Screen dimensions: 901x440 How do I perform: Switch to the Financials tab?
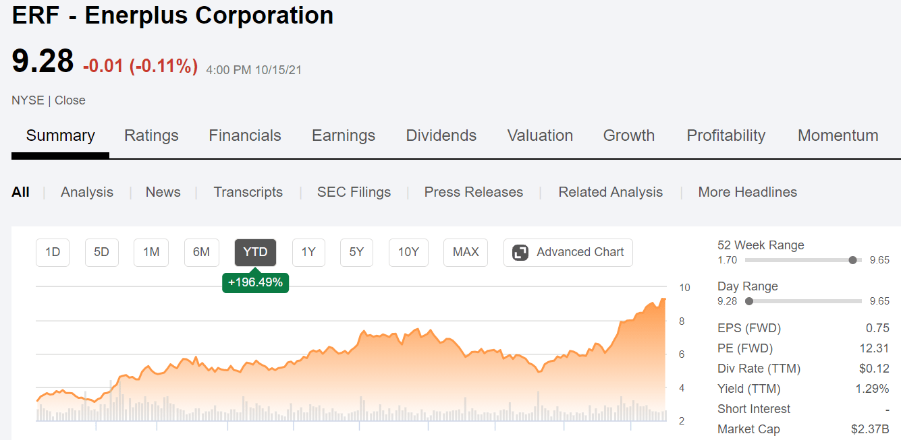[244, 135]
